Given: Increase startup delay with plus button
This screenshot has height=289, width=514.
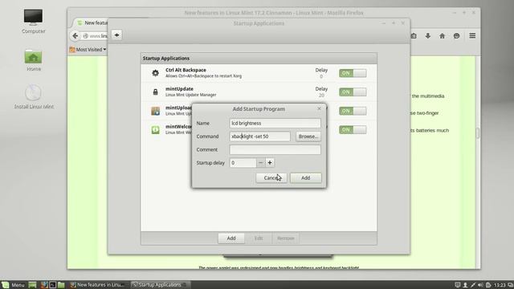Looking at the screenshot, I should (x=270, y=162).
